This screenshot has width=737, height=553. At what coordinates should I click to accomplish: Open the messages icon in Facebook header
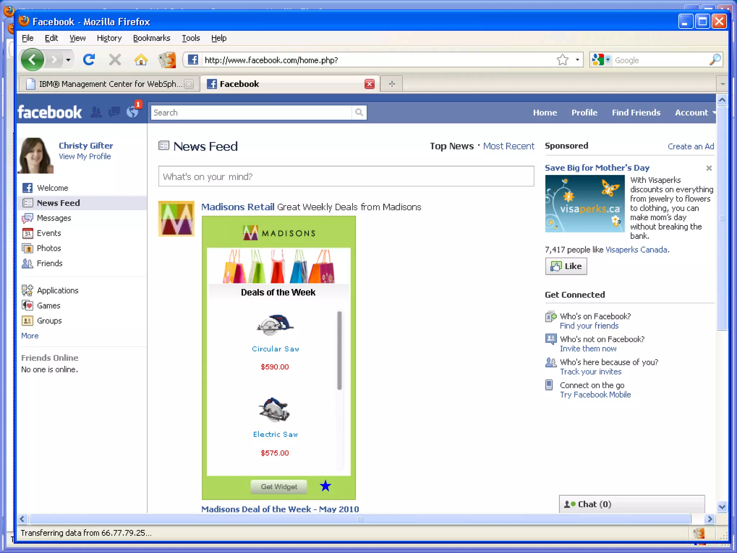pyautogui.click(x=114, y=112)
